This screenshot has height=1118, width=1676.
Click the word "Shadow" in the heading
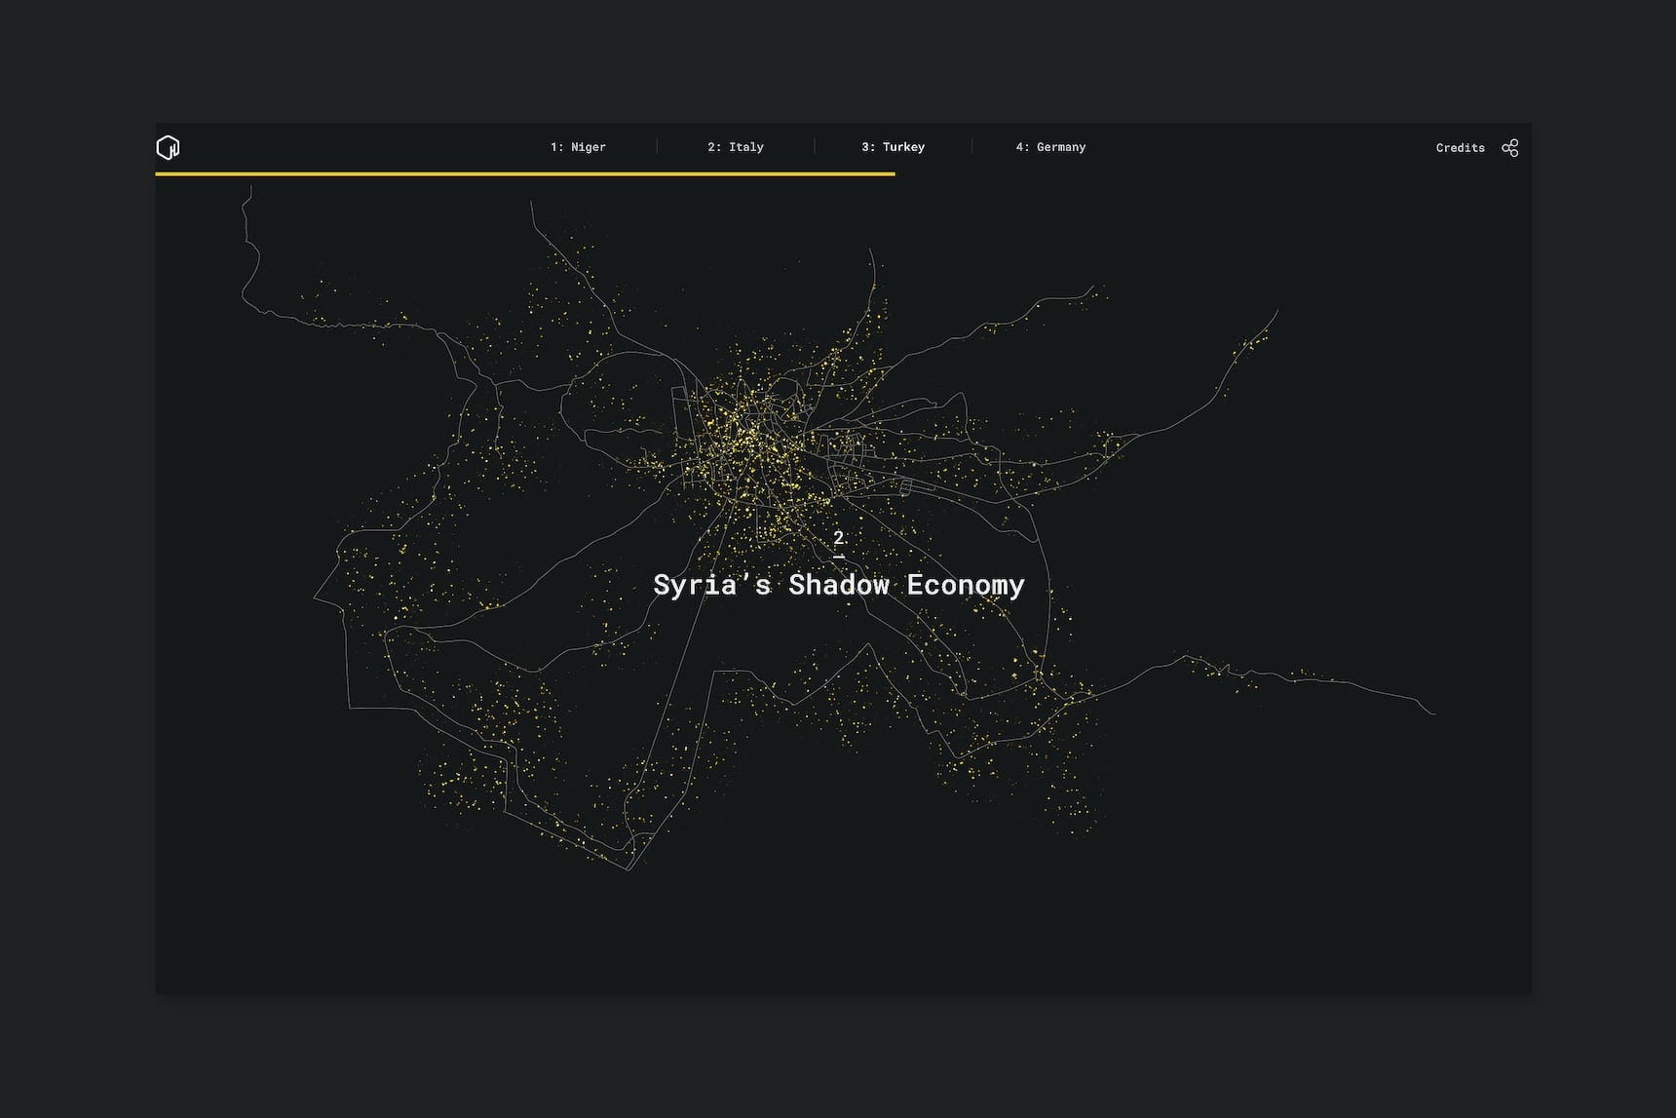click(838, 585)
